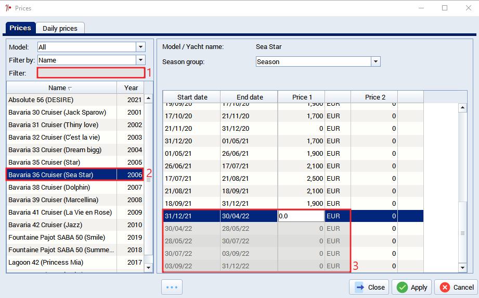Select Bavaria 30 Cruiser (Jack Sparow)
This screenshot has height=298, width=479.
click(75, 113)
